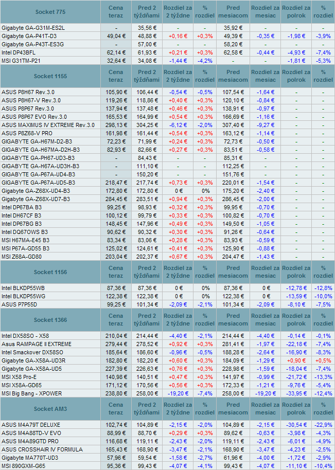This screenshot has height=470, width=335.
Task: Select GIGABYTE GA-H67MA-D2H-B3 product name
Action: (x=41, y=150)
